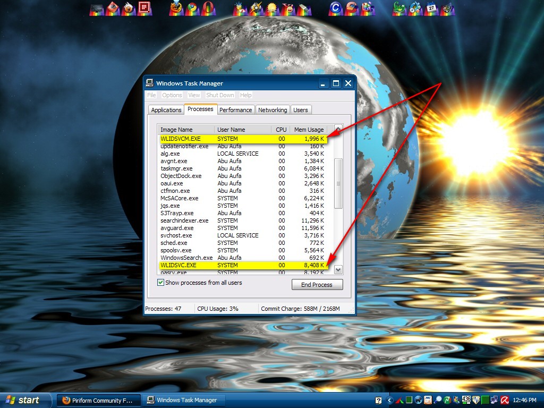
Task: Click the red and green triangle tray icon
Action: coord(399,401)
